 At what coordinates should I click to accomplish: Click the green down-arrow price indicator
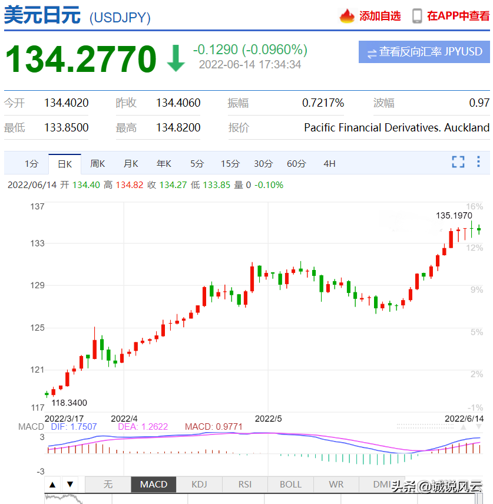(x=176, y=58)
